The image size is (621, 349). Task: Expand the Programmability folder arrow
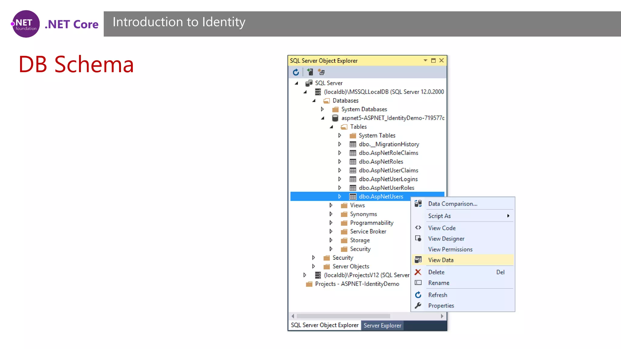coord(331,223)
